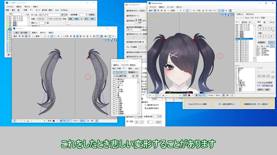Select bone 409 in TransformView bone list

click(244, 40)
